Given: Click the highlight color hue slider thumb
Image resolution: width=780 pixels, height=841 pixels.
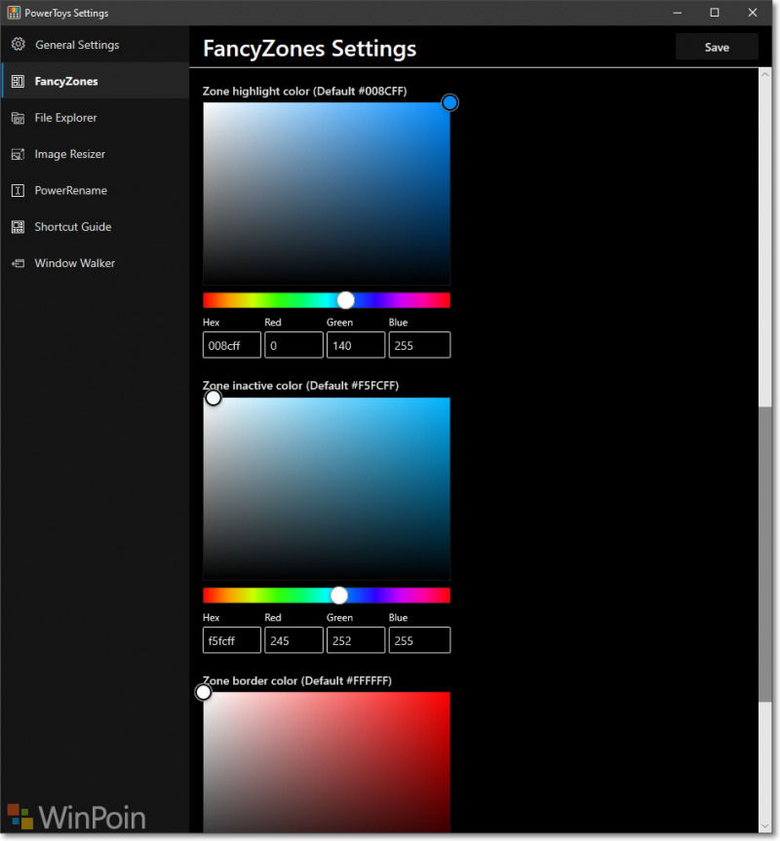Looking at the screenshot, I should pos(345,300).
